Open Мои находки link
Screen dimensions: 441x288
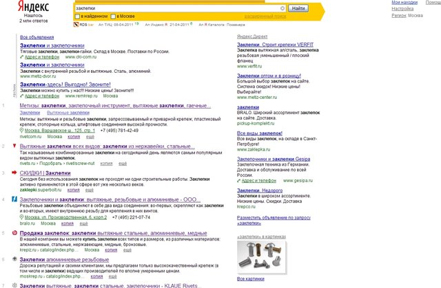[404, 2]
